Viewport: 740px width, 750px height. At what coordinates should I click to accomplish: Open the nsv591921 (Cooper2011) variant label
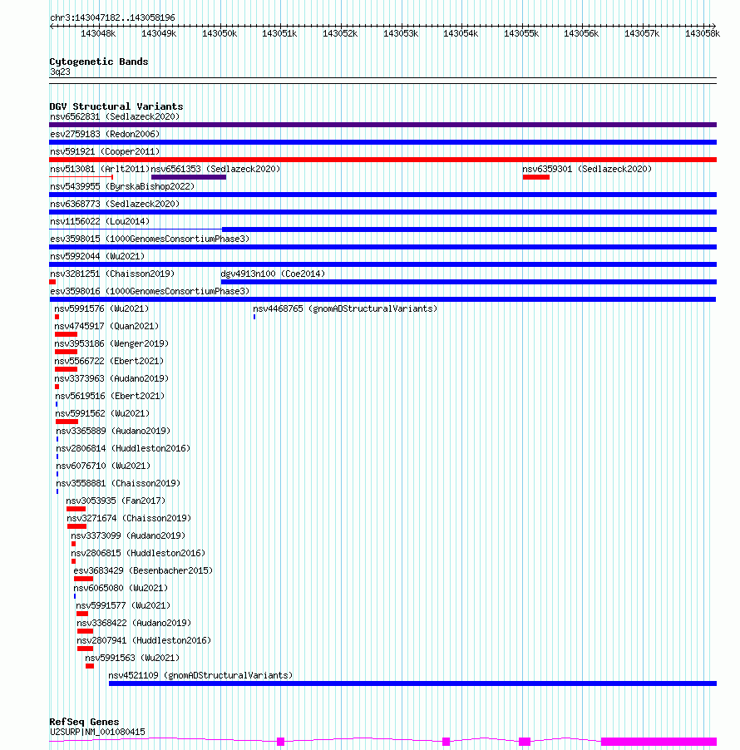[x=105, y=151]
